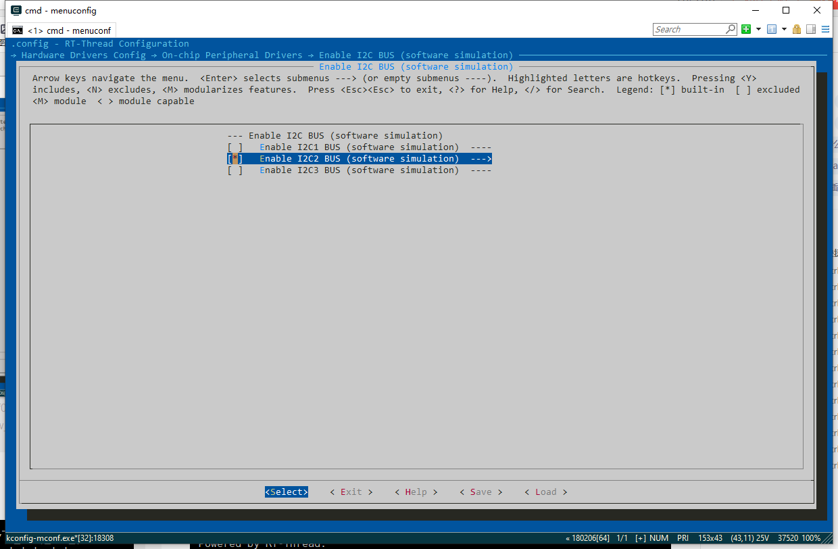Click the <Select> button
The image size is (838, 549).
click(287, 492)
